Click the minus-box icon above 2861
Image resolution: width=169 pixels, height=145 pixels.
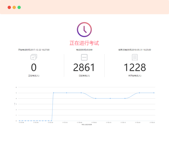pyautogui.click(x=84, y=57)
